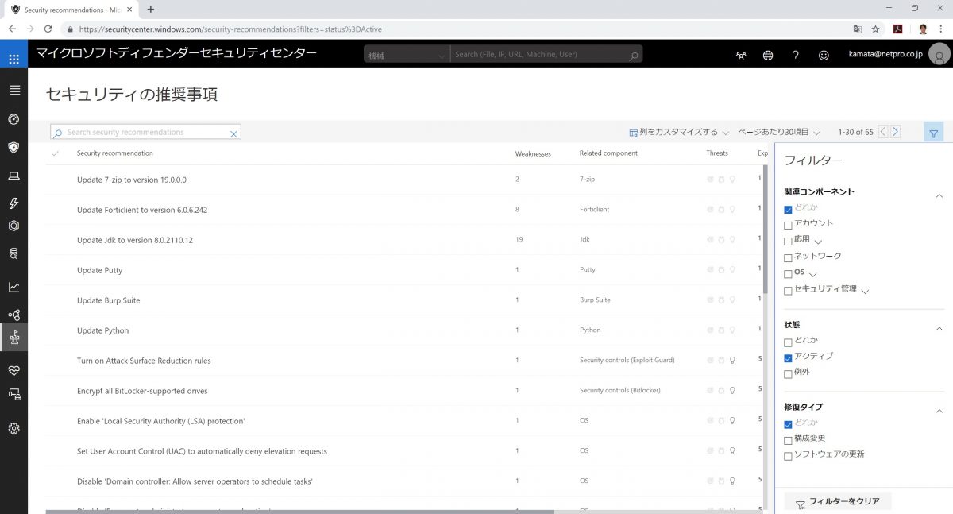The height and width of the screenshot is (514, 953).
Task: Open the app launcher waffle icon
Action: [x=14, y=59]
